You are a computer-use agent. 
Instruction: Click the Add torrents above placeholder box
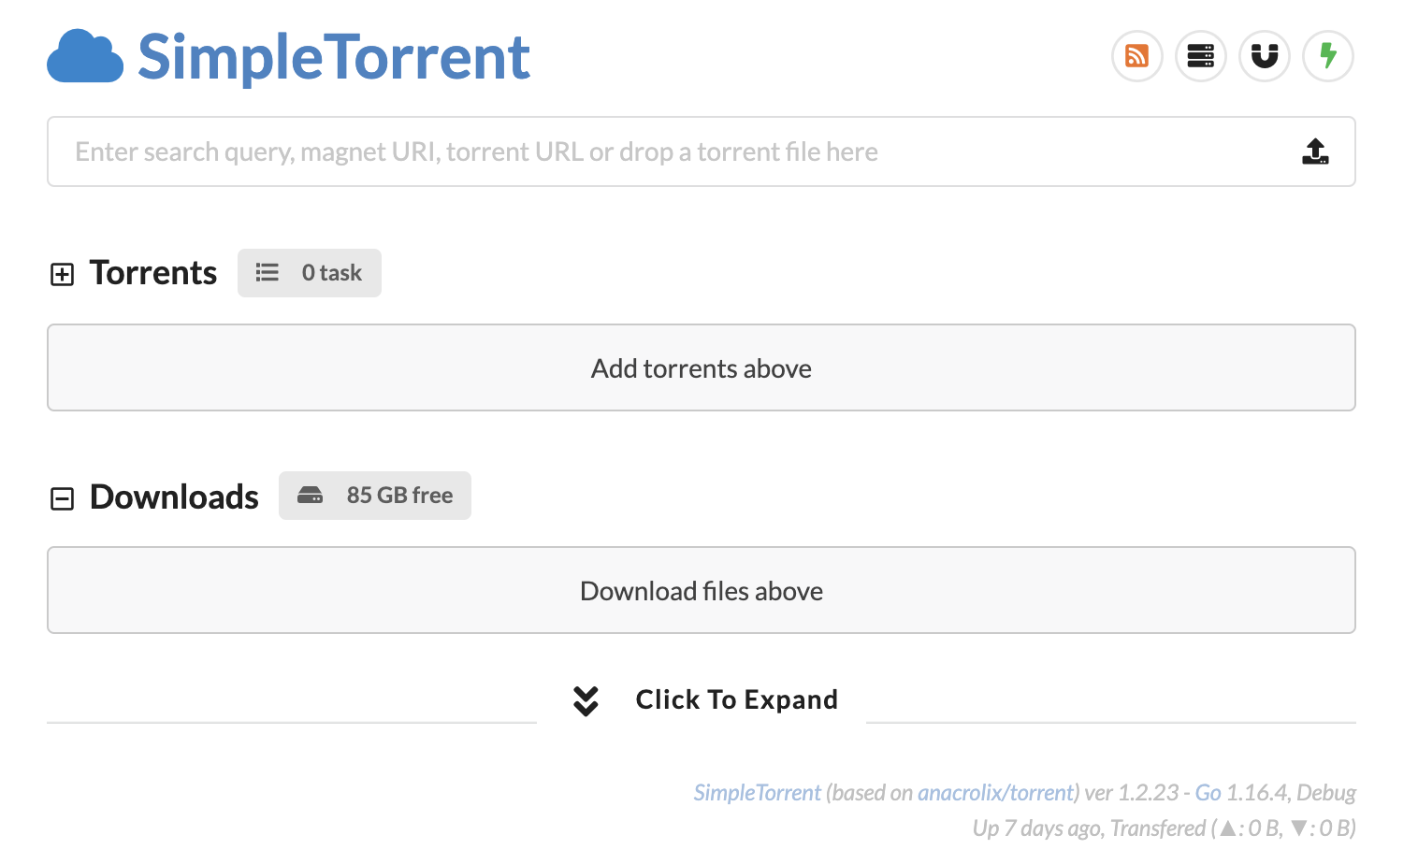[702, 367]
